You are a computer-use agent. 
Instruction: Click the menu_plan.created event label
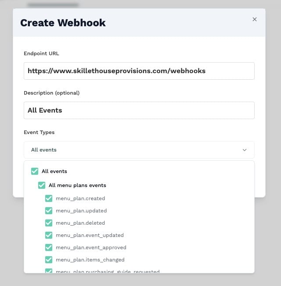click(80, 198)
